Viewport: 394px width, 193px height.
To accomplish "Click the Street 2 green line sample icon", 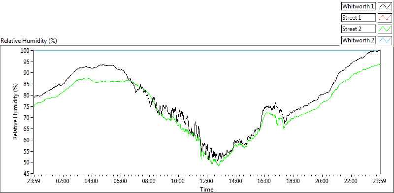I will click(385, 29).
